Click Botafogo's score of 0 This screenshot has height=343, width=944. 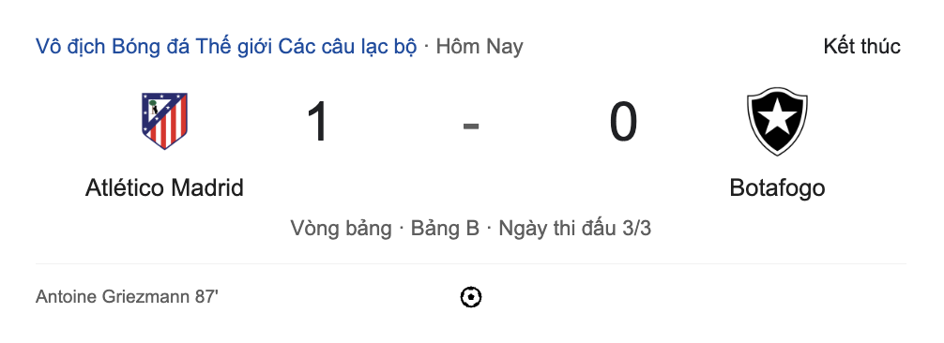pyautogui.click(x=623, y=122)
